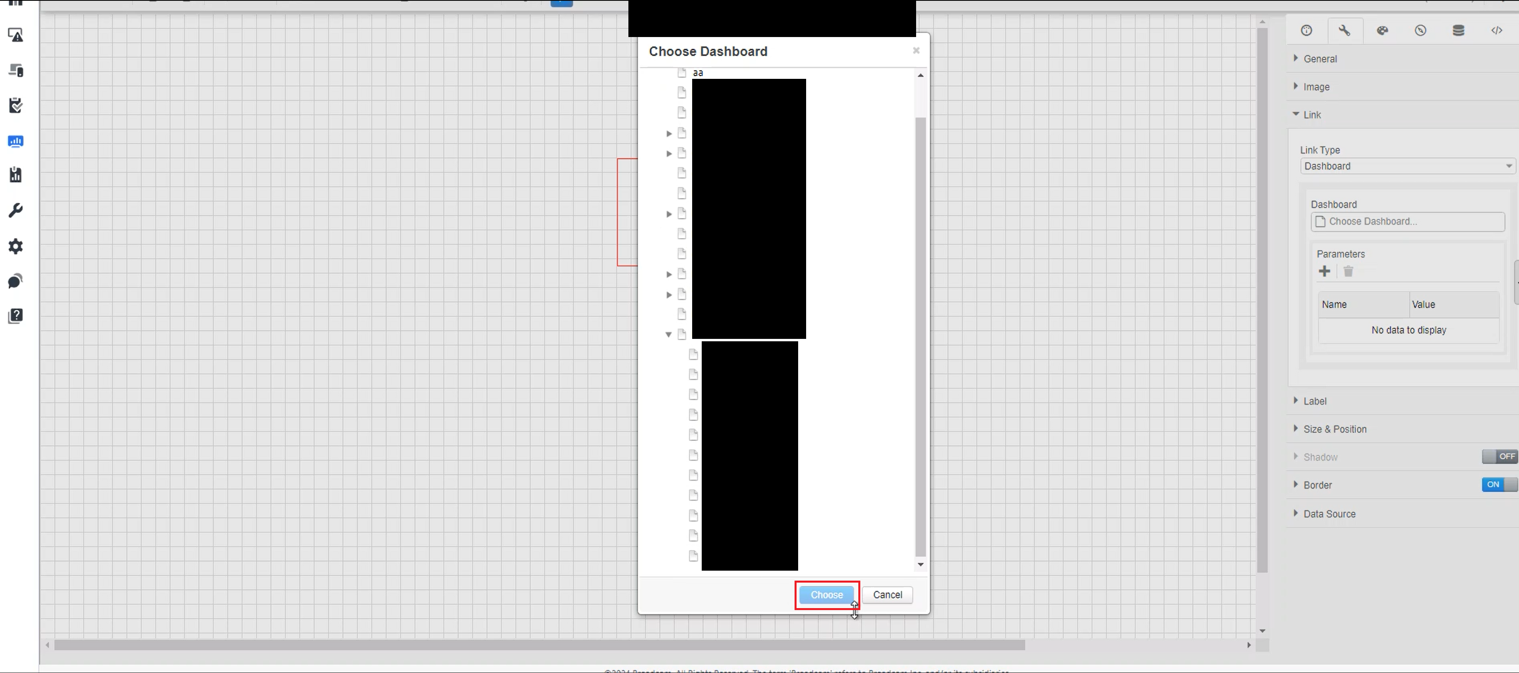Switch to the palette style tab

click(x=1382, y=31)
